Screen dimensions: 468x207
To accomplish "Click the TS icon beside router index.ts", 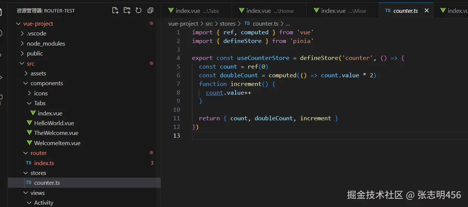I will (x=29, y=163).
